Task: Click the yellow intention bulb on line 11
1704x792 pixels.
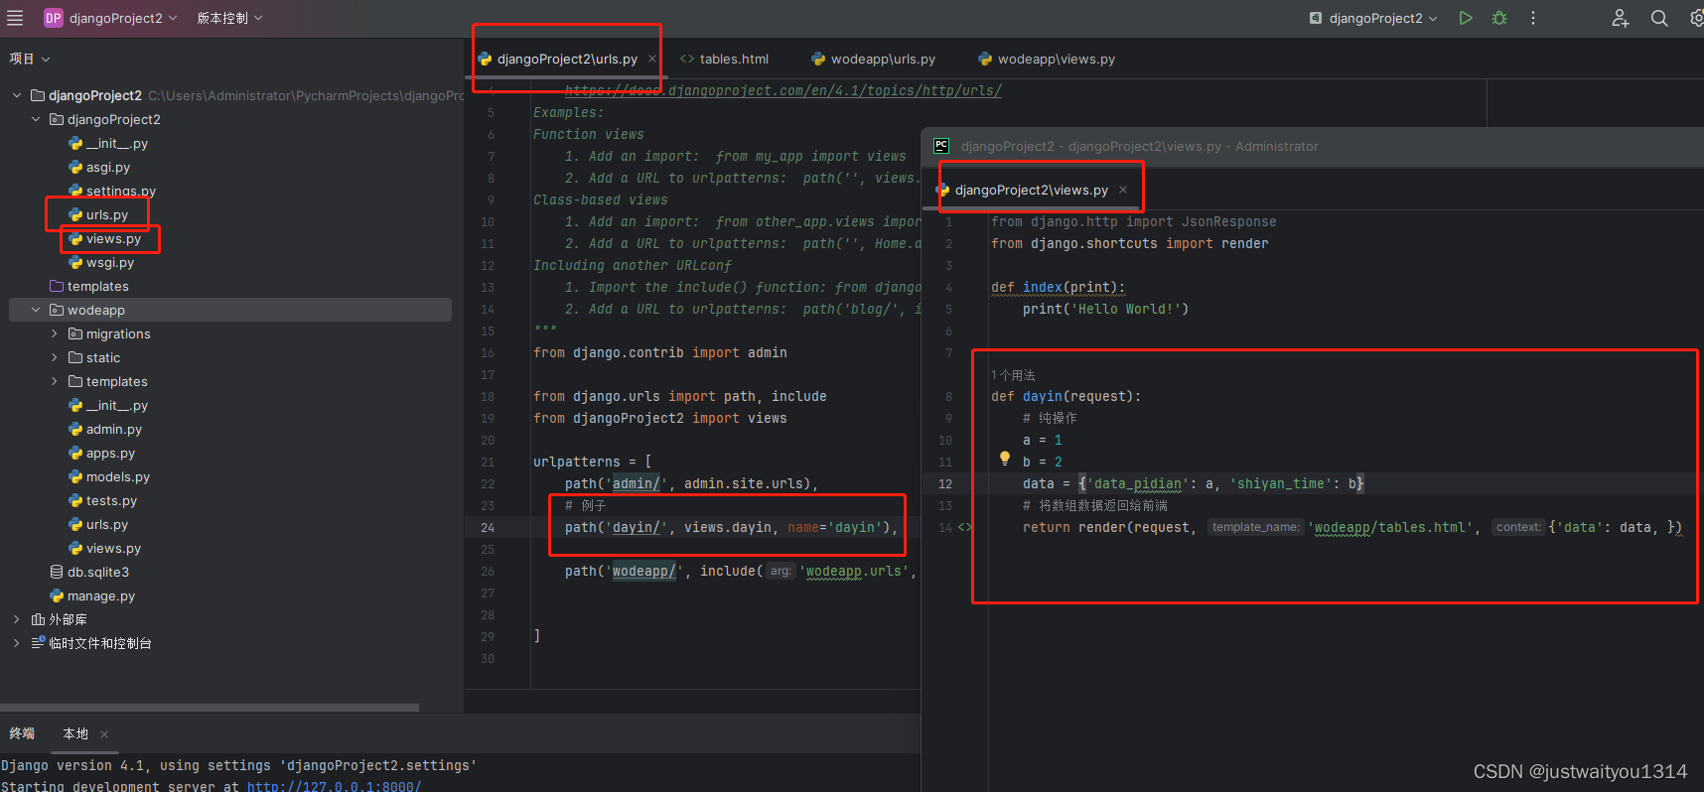Action: [x=1005, y=459]
